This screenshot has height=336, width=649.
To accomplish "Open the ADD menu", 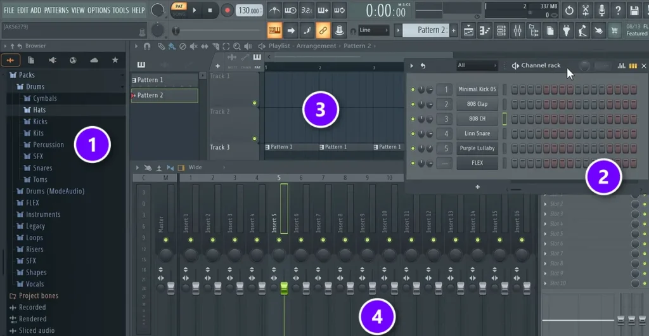I will pos(36,10).
